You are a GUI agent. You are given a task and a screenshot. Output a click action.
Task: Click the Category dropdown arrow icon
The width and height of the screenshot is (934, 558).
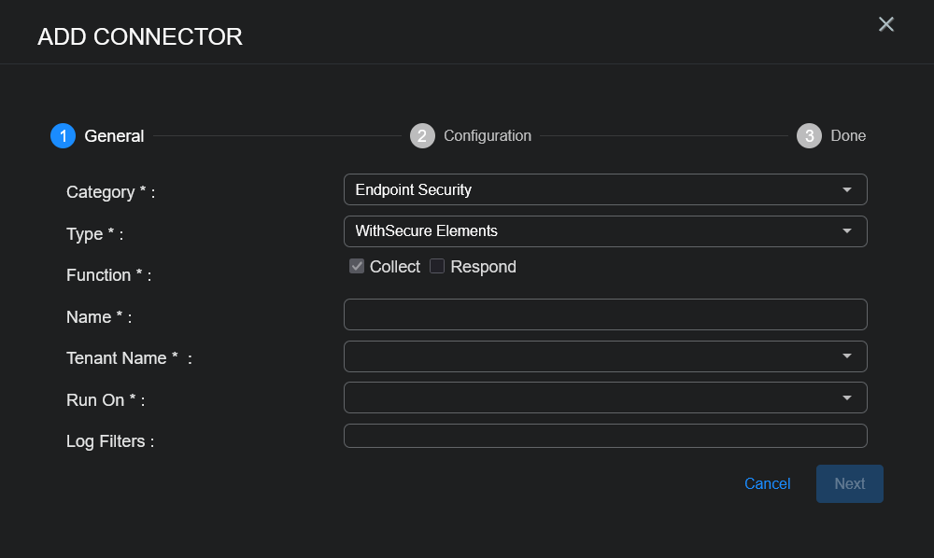(x=847, y=189)
